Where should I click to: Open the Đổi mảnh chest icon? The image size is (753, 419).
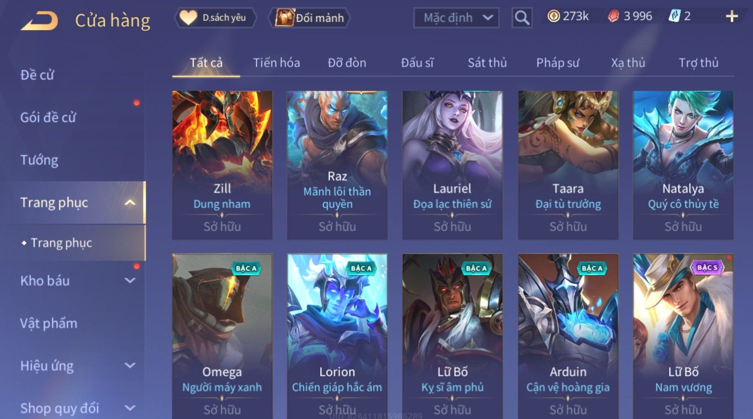[x=285, y=18]
